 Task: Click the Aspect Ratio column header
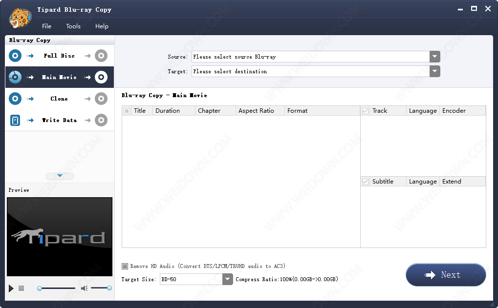[260, 111]
